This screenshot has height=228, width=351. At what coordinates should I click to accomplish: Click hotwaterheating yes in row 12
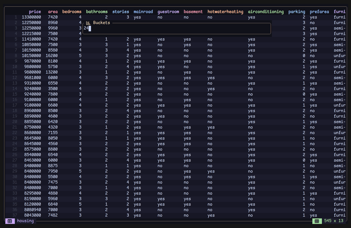tap(211, 78)
